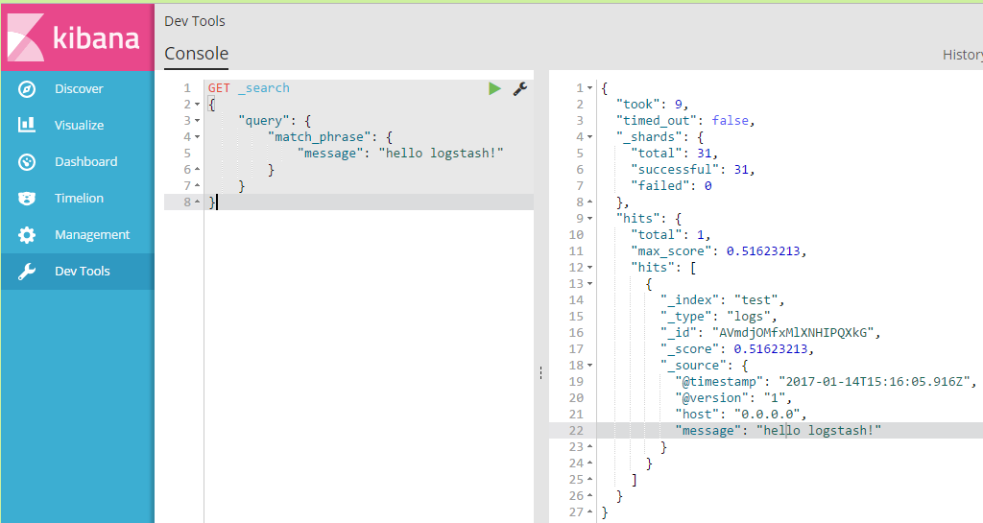The height and width of the screenshot is (523, 983).
Task: Click fold marker at request line 6
Action: pos(197,170)
